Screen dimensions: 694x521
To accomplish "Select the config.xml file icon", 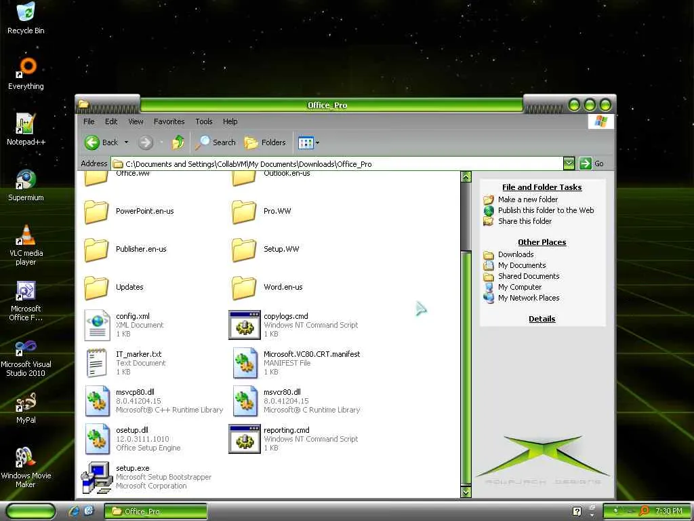I will (x=97, y=325).
